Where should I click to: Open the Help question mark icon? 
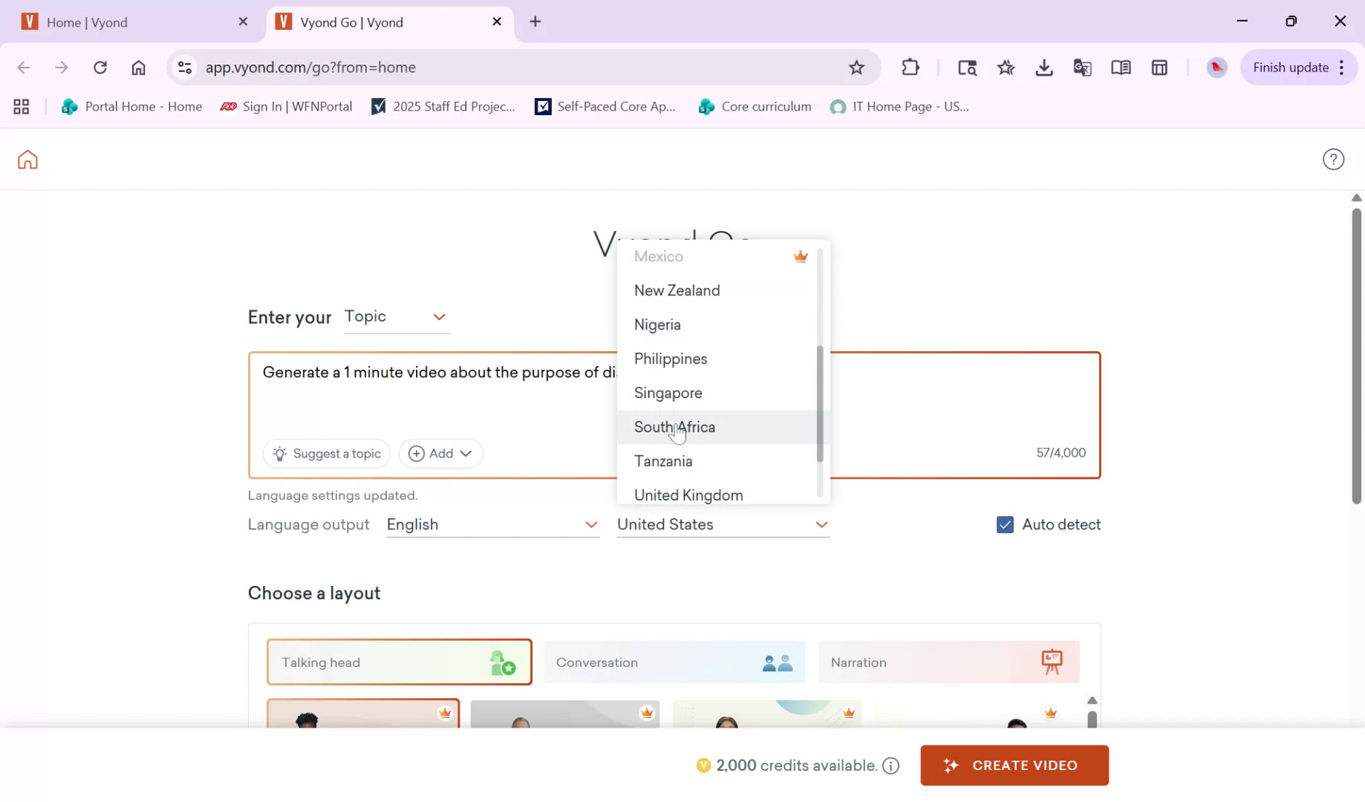[1333, 159]
